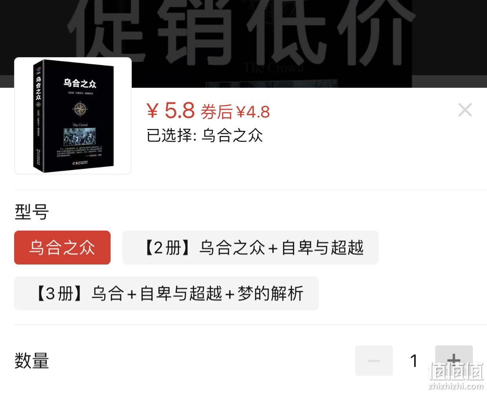487x393 pixels.
Task: Click the zhizhizhi.com watermark logo
Action: pos(456,375)
